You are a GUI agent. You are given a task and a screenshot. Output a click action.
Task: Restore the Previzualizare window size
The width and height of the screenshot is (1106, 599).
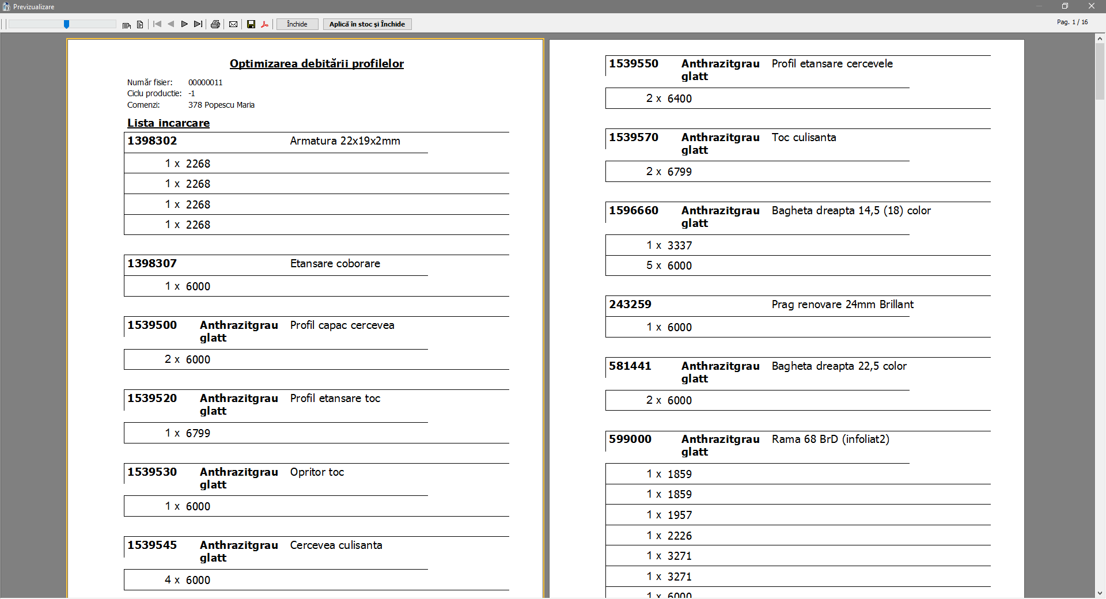point(1065,6)
